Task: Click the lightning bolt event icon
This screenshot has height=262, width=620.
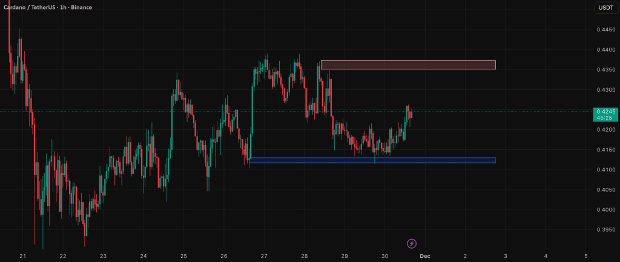Action: pos(412,243)
